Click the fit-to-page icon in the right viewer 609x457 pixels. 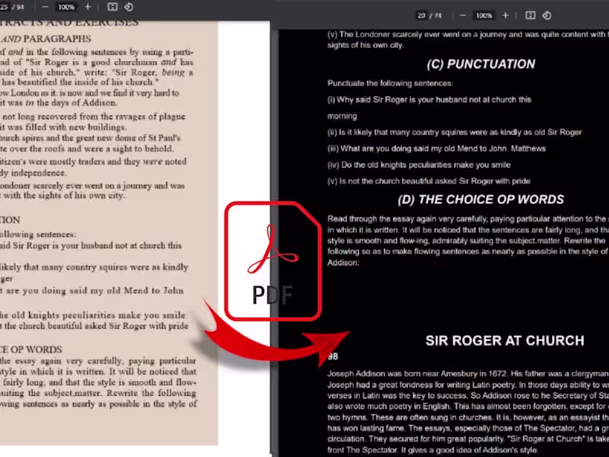tap(531, 15)
